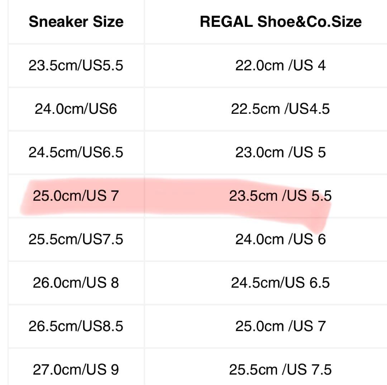Screen dimensions: 387x385
Task: Select REGAL size 22.0cm /US 4 cell
Action: click(280, 65)
